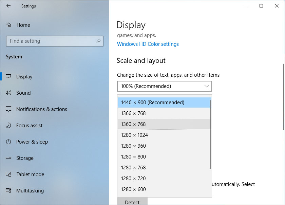
Task: Go to Multitasking settings
Action: (x=30, y=191)
